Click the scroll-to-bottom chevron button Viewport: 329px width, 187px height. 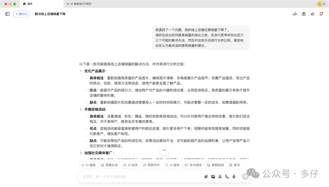(x=164, y=150)
